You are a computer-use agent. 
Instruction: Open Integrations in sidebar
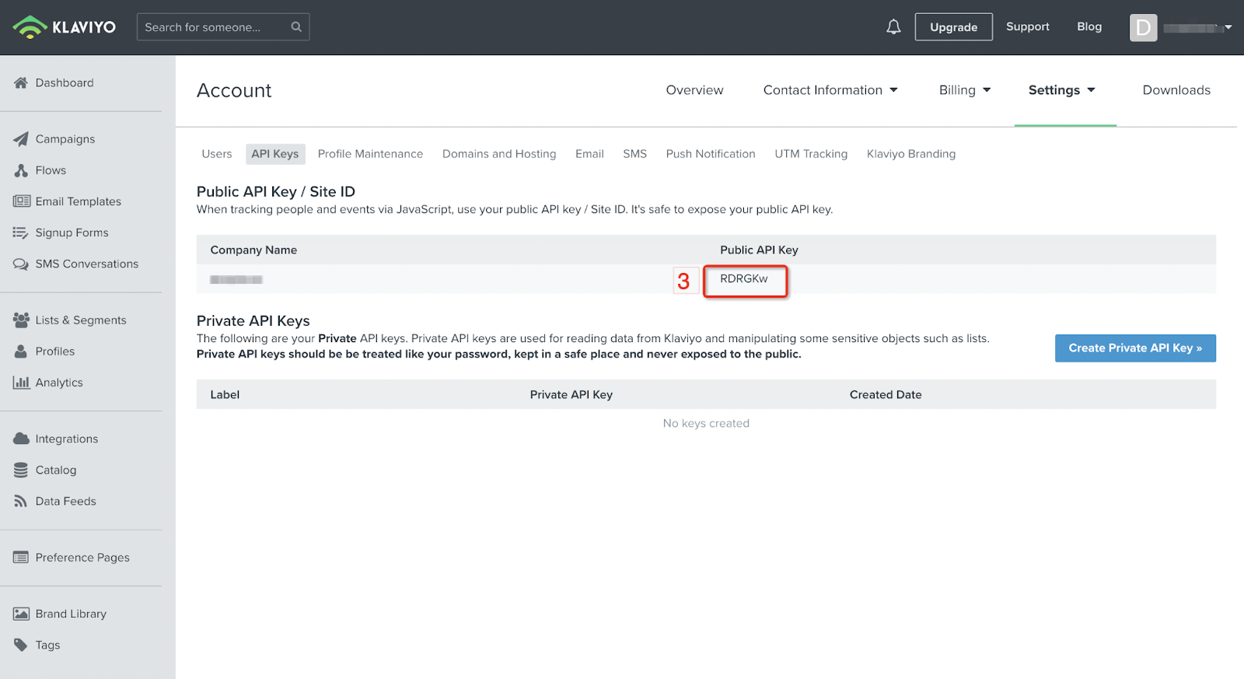coord(67,439)
